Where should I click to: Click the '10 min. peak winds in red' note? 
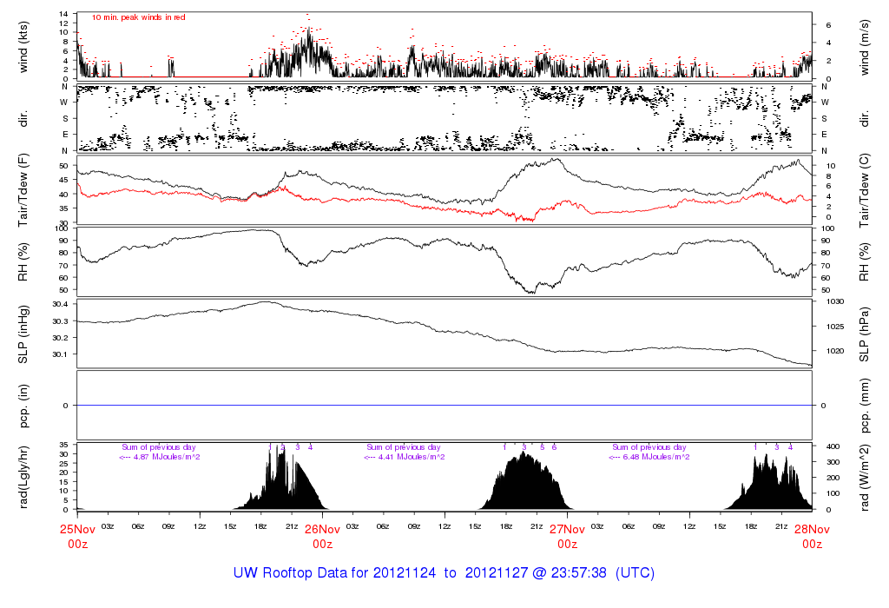click(x=138, y=17)
